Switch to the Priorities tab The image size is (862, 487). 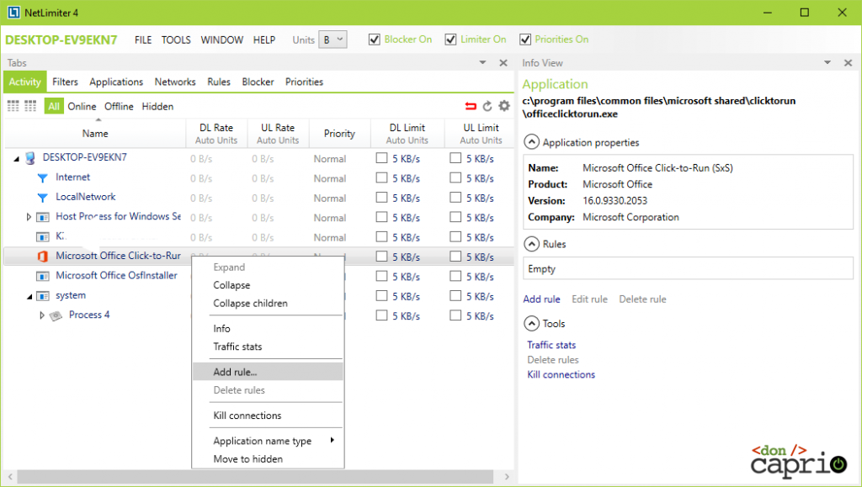(x=304, y=82)
